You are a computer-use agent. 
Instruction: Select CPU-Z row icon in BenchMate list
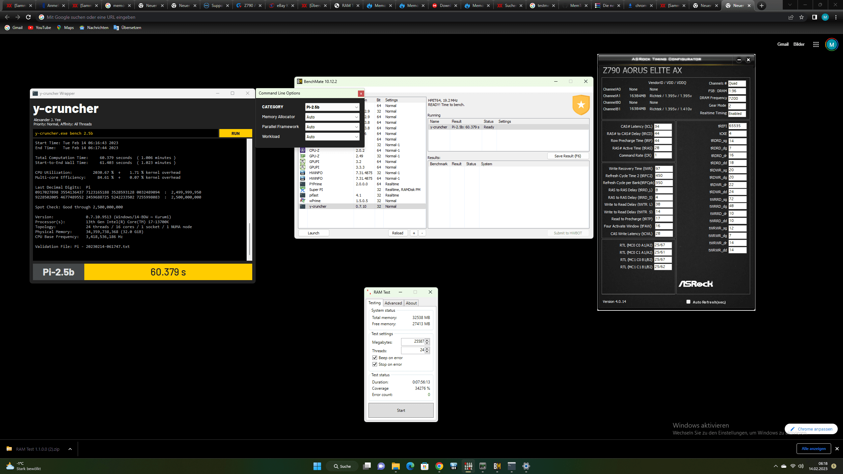coord(303,150)
